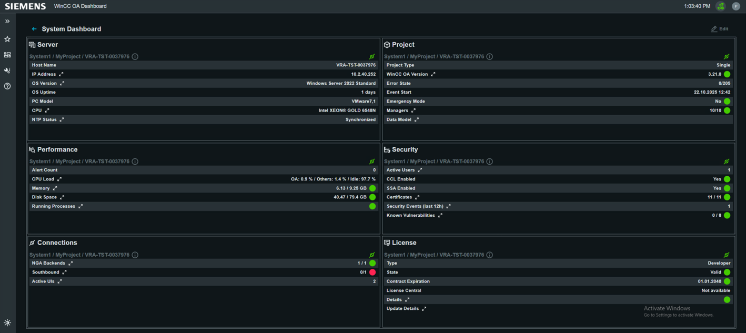Image resolution: width=746 pixels, height=333 pixels.
Task: Expand Known Vulnerabilities details
Action: (440, 216)
